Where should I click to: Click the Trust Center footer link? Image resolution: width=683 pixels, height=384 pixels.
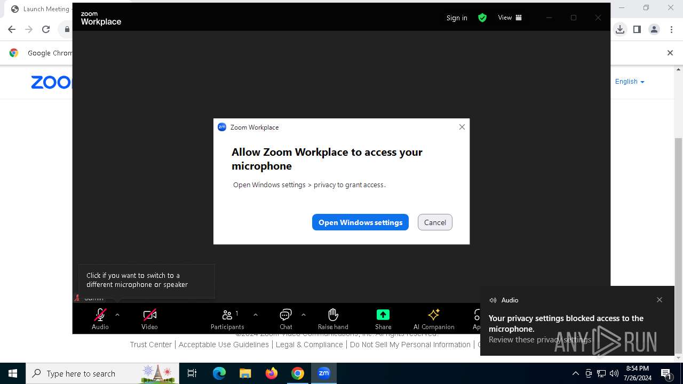coord(151,345)
